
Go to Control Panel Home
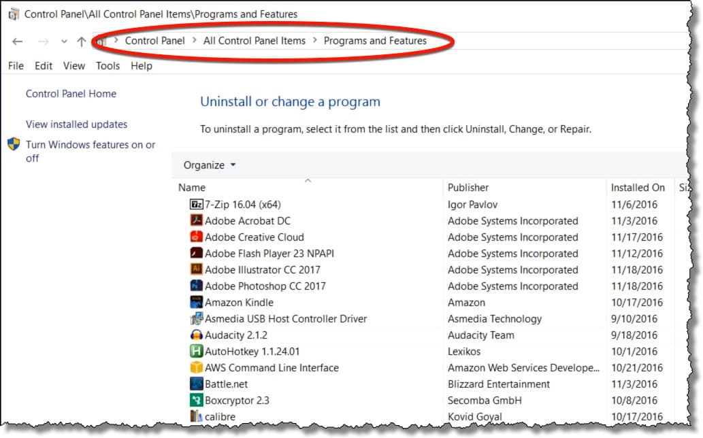71,94
